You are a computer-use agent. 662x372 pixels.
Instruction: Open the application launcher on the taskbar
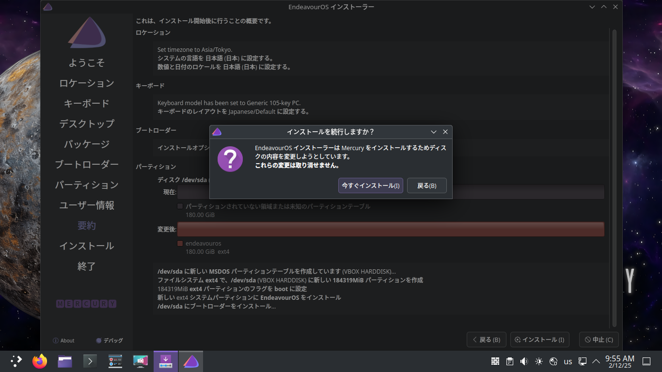tap(16, 361)
